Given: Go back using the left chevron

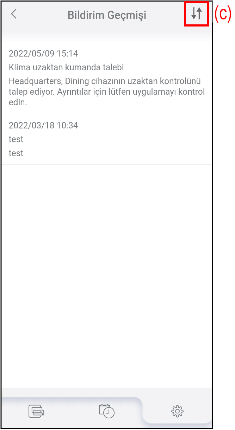Looking at the screenshot, I should pyautogui.click(x=14, y=14).
